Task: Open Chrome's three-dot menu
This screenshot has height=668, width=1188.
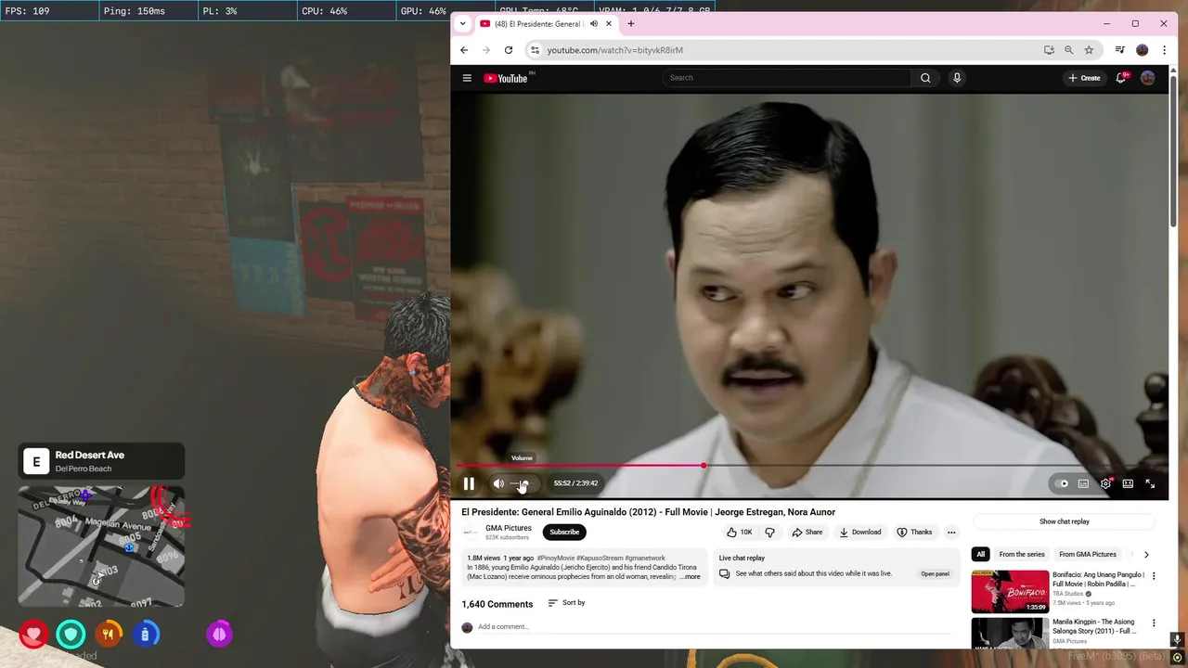Action: click(1164, 50)
